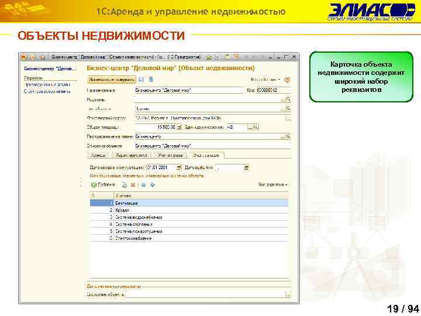Select the Система отопления row

click(189, 224)
